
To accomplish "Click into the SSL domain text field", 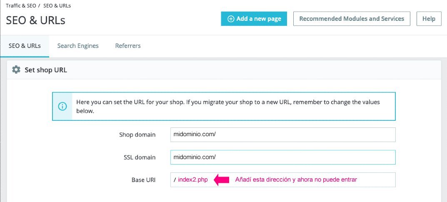I will point(282,157).
